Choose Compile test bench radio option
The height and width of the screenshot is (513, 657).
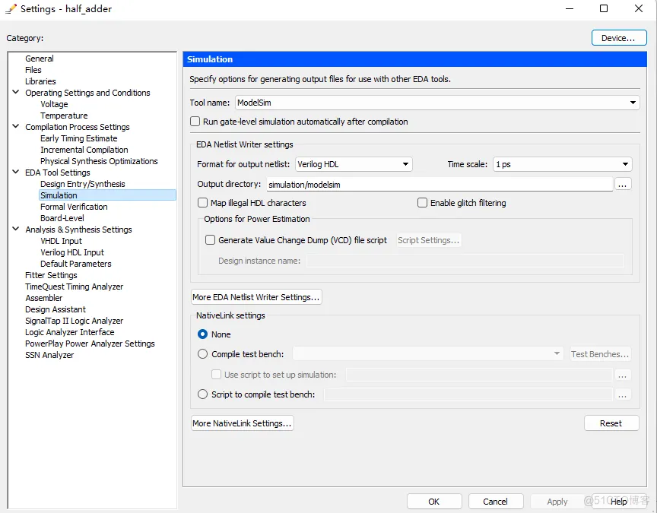point(202,354)
